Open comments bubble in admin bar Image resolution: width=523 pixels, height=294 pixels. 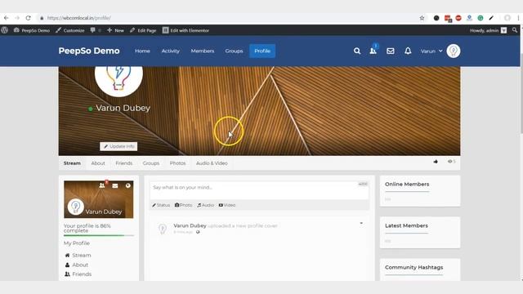pyautogui.click(x=95, y=30)
